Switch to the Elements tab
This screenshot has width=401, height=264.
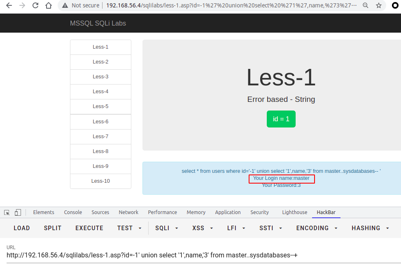44,212
